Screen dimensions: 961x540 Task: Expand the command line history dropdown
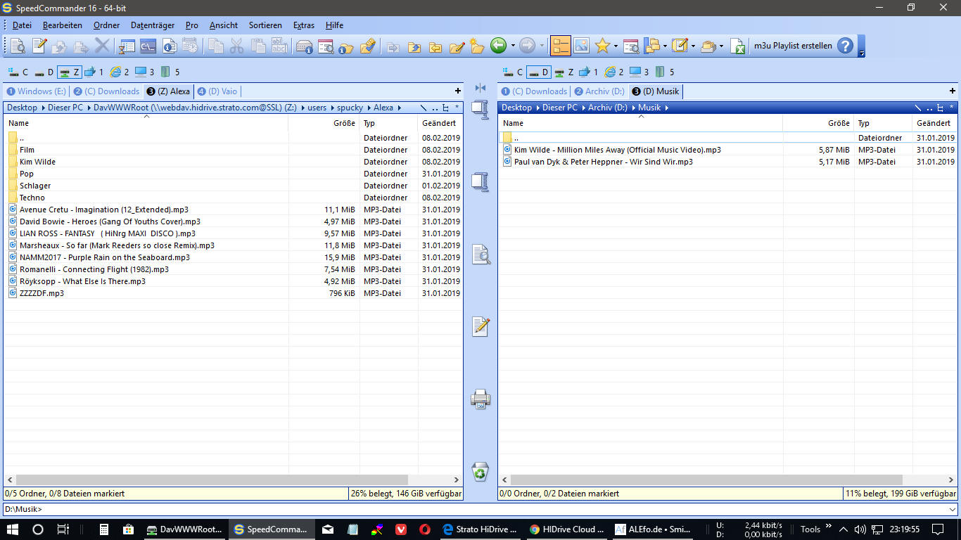click(953, 510)
